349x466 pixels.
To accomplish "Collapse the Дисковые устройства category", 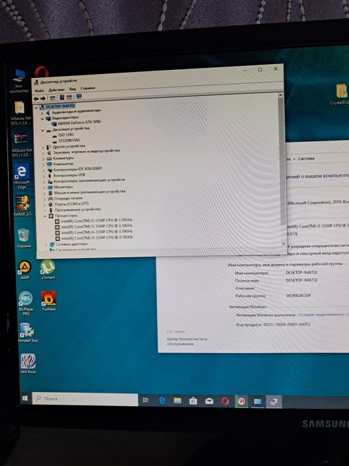I will [43, 130].
